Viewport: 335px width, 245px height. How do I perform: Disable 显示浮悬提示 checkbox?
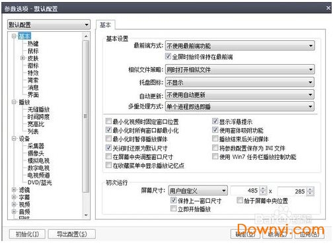coord(215,121)
